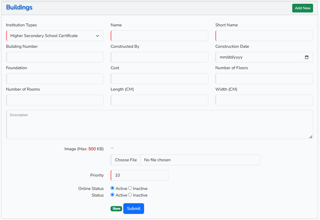Click into the Constructed By field
The width and height of the screenshot is (320, 220).
coord(160,57)
